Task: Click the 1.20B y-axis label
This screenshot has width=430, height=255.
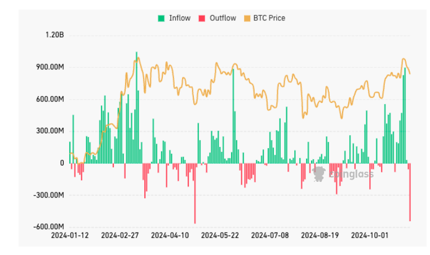Action: coord(54,35)
